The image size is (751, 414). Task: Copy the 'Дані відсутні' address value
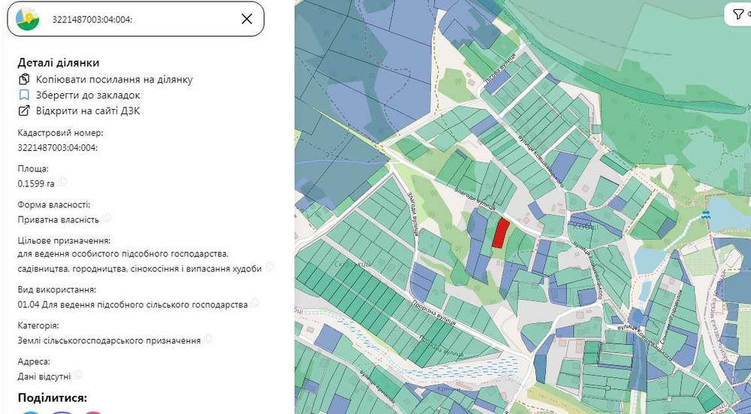78,375
